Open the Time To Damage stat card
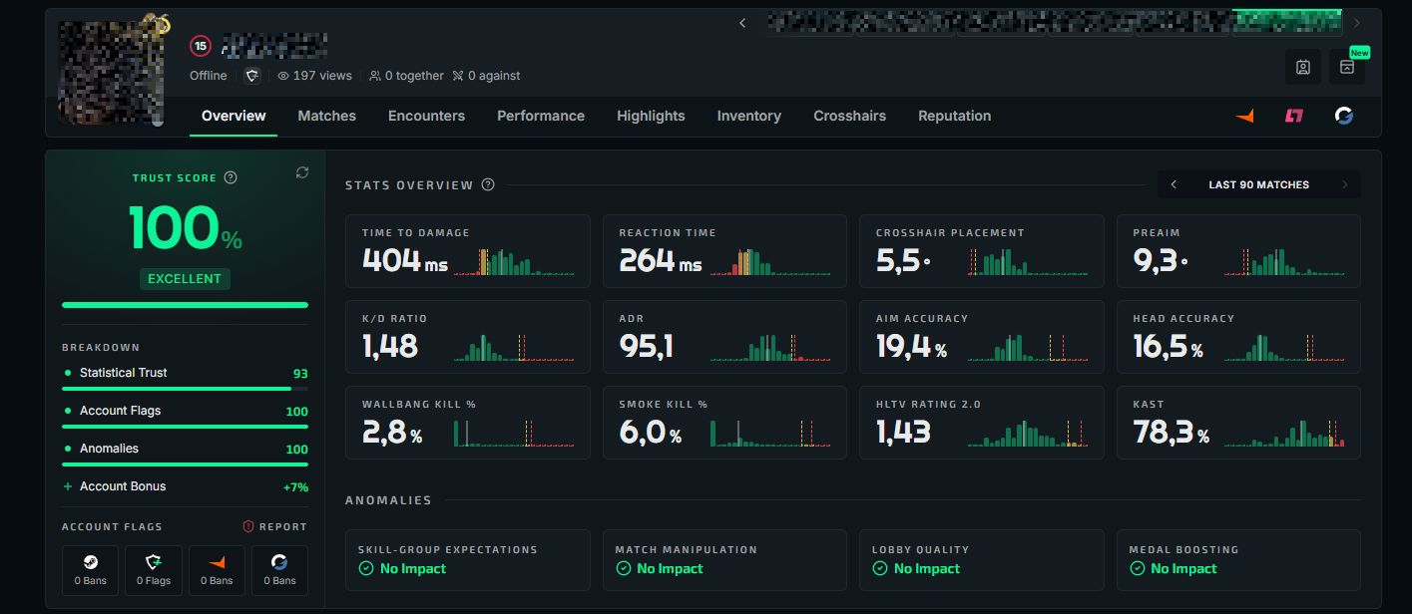This screenshot has height=614, width=1412. [x=468, y=251]
